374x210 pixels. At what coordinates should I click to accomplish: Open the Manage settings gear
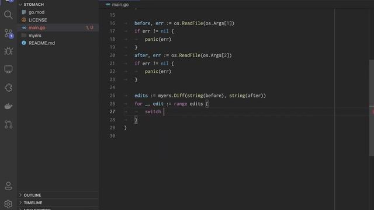click(8, 204)
